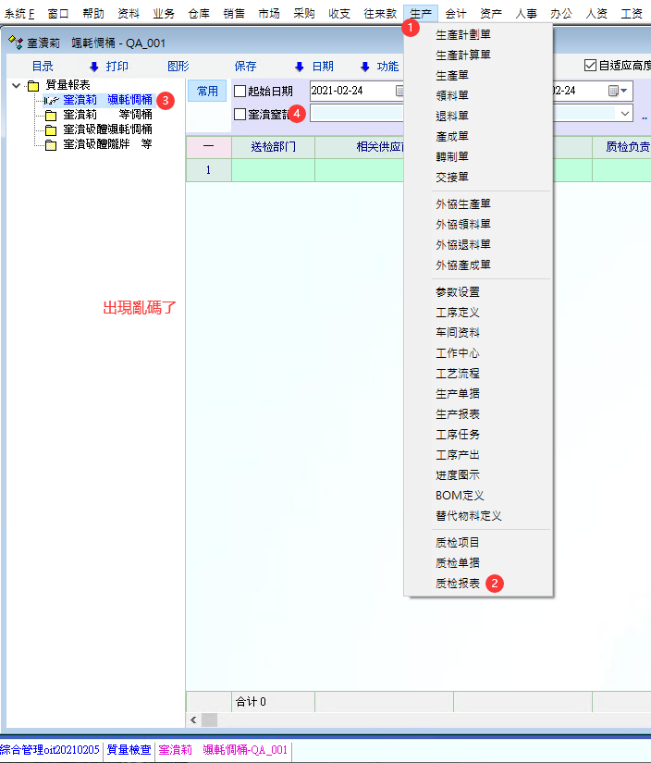Click the window icon in the title bar
The height and width of the screenshot is (763, 651).
(15, 43)
